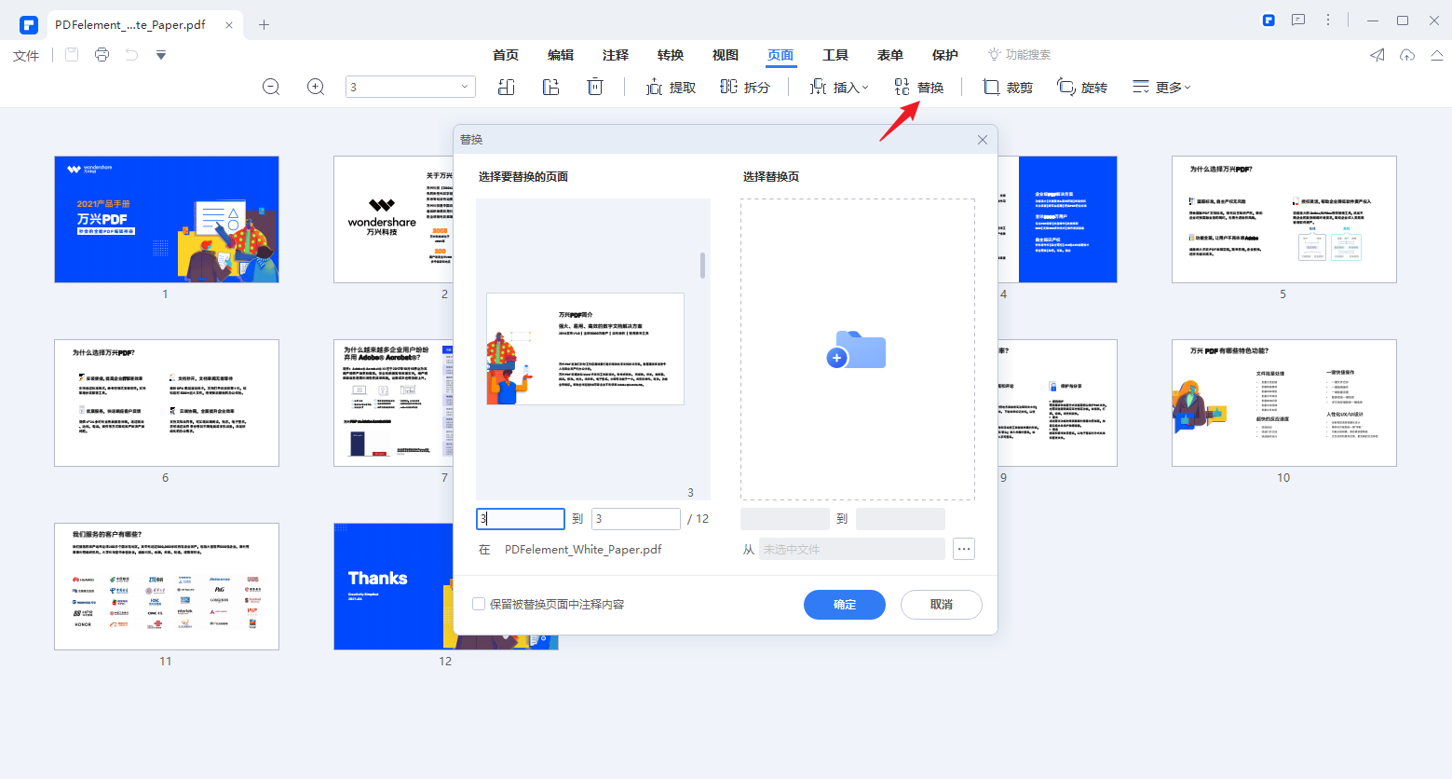Screen dimensions: 1452x779
Task: Click the 取消 cancel button
Action: coord(941,604)
